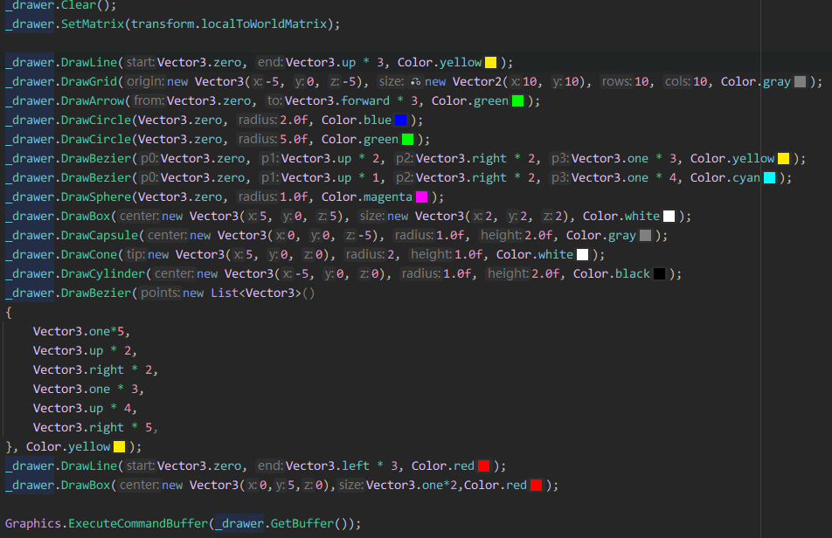Click the red swatch on Vector3.left DrawLine

483,466
